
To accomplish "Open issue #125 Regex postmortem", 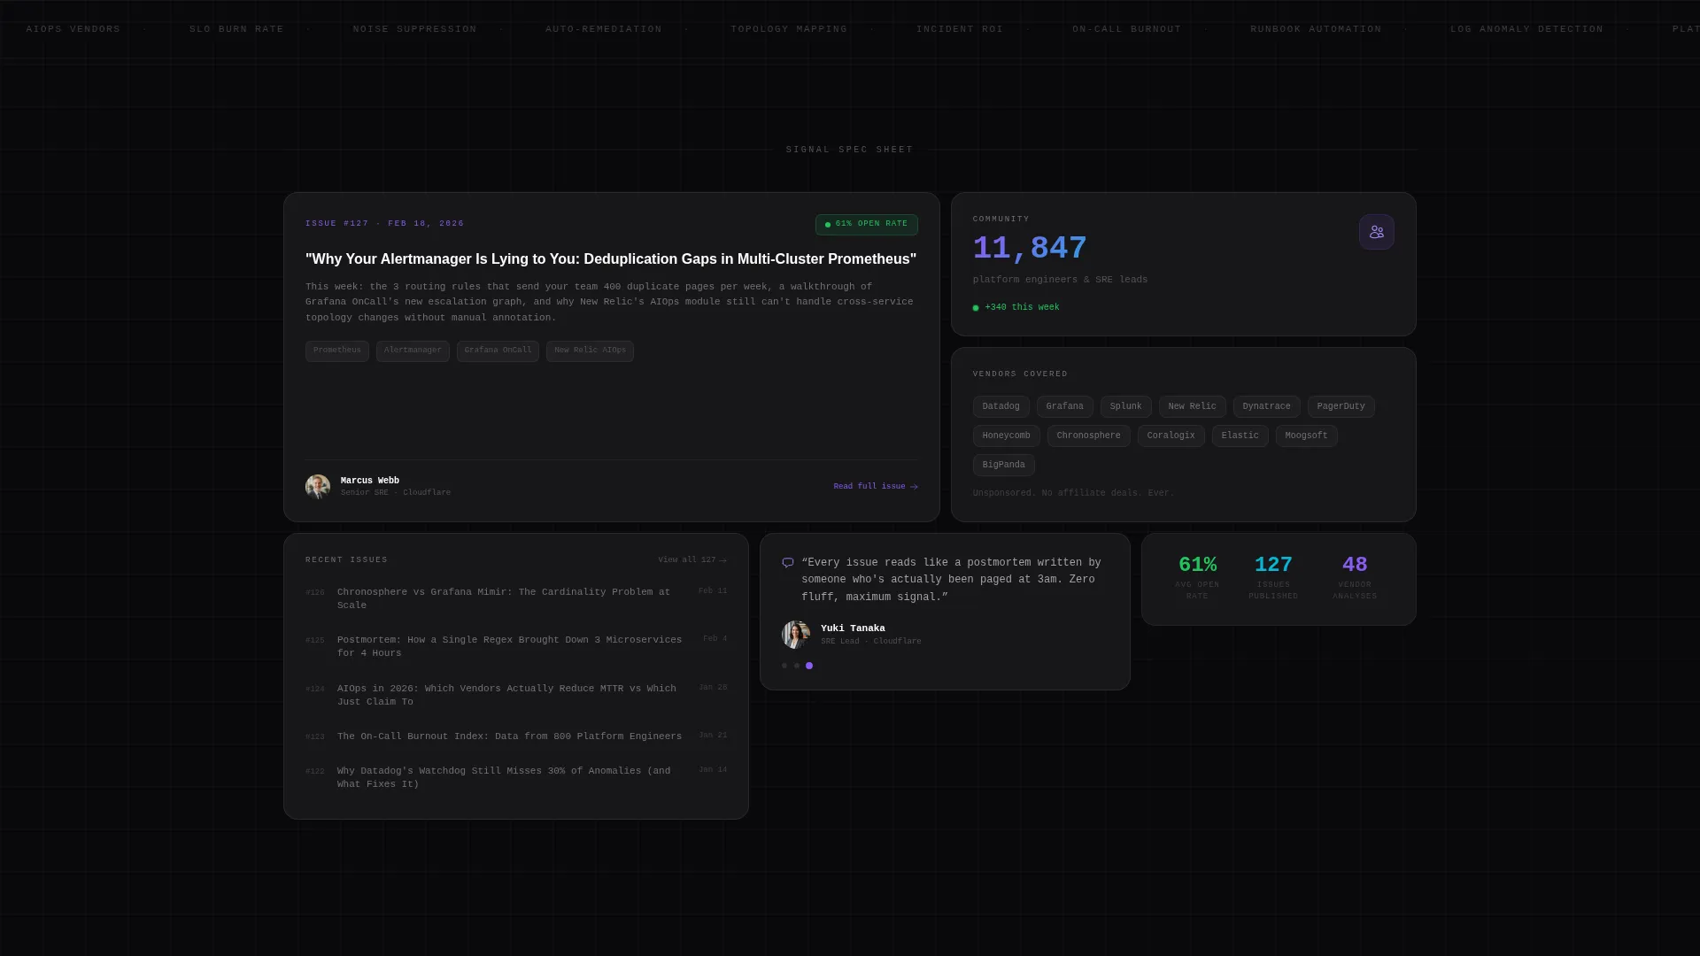I will click(516, 647).
